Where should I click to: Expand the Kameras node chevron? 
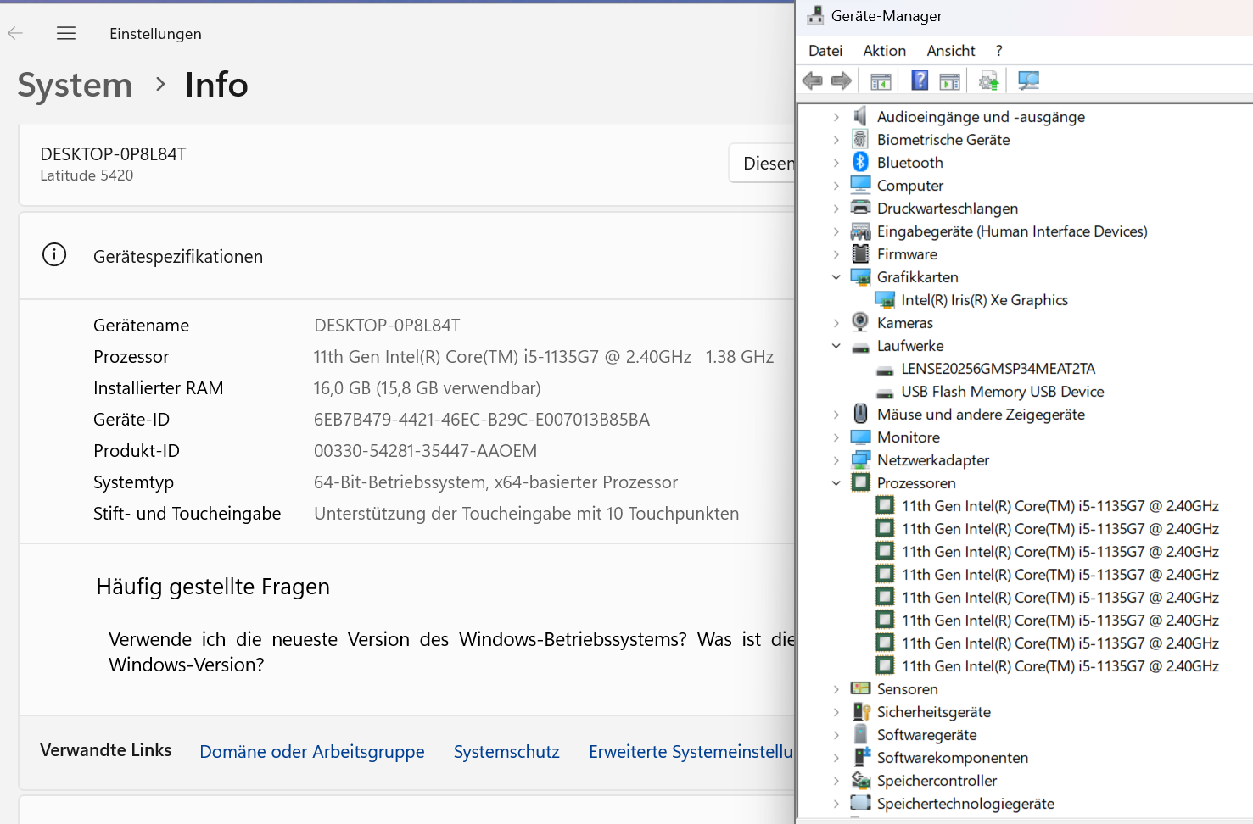[x=836, y=323]
